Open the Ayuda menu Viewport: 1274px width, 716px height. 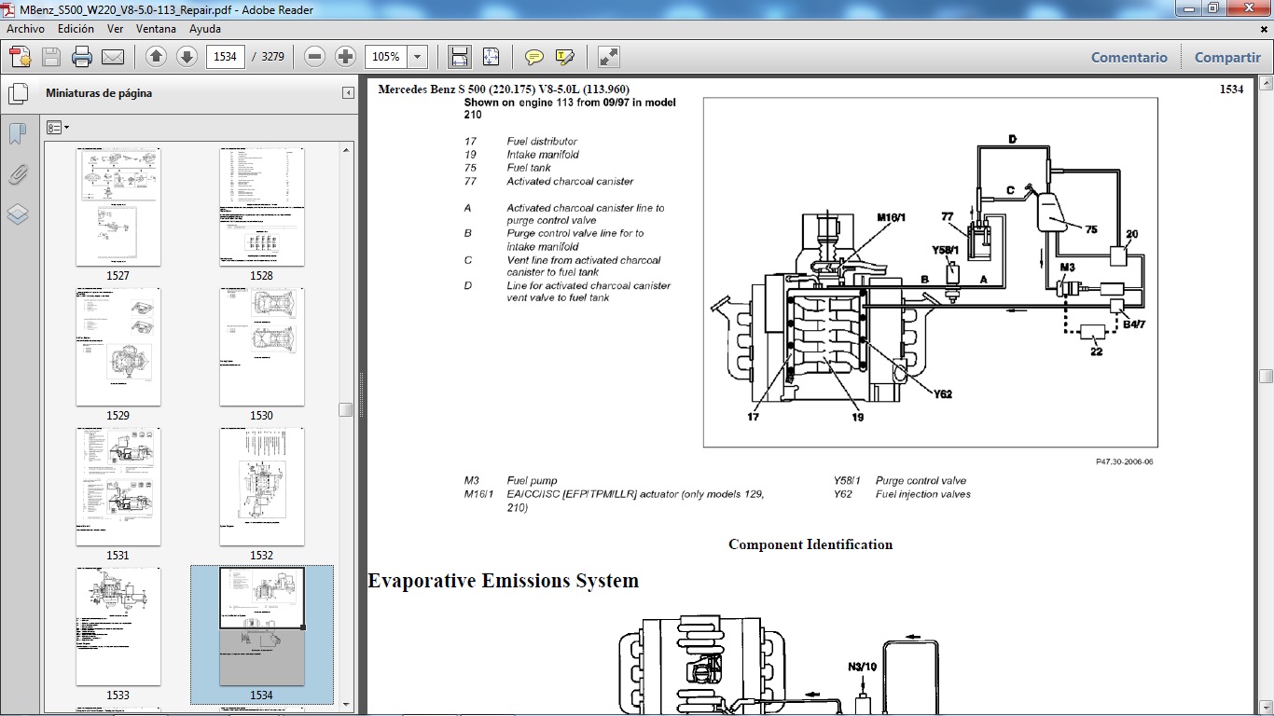tap(205, 29)
